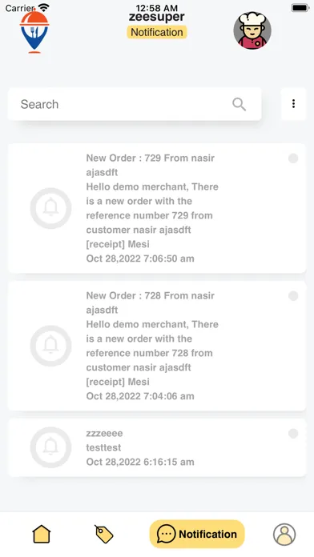Tap the zeesuper food location logo

(34, 32)
